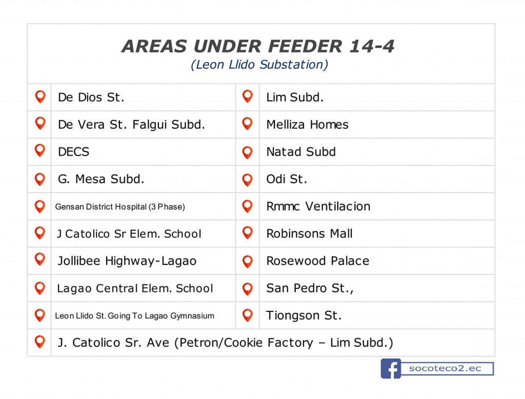This screenshot has height=399, width=525.
Task: Click the pin beside San Pedro St.
Action: (248, 289)
